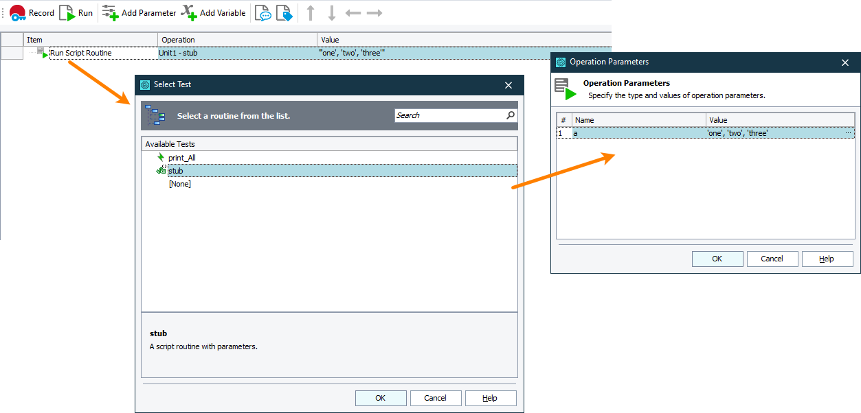Select [None] in Available Tests

tap(180, 184)
